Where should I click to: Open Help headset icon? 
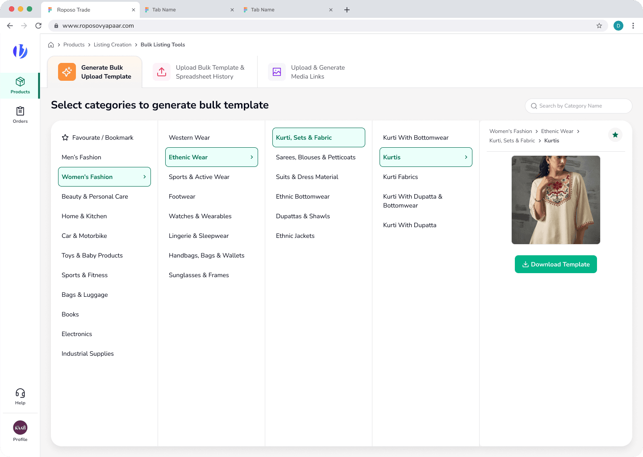(20, 393)
